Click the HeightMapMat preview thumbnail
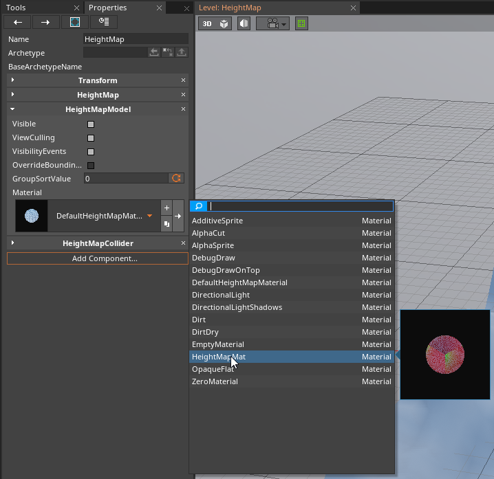The width and height of the screenshot is (494, 479). pyautogui.click(x=445, y=355)
